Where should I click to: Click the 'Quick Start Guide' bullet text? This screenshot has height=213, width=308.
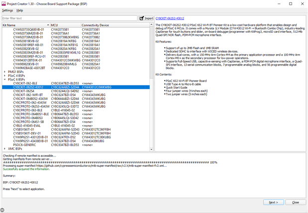[177, 87]
